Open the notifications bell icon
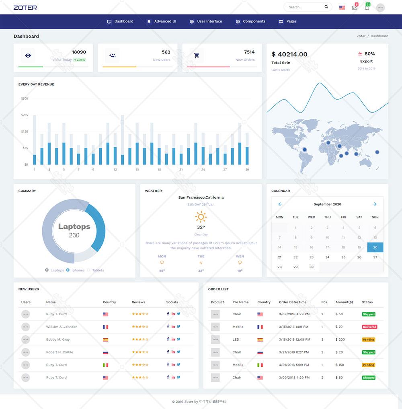This screenshot has width=402, height=409. coord(367,8)
